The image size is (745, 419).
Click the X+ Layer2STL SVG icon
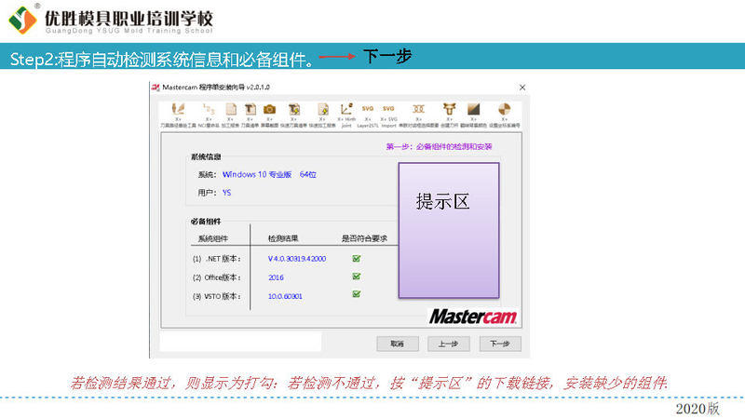367,109
